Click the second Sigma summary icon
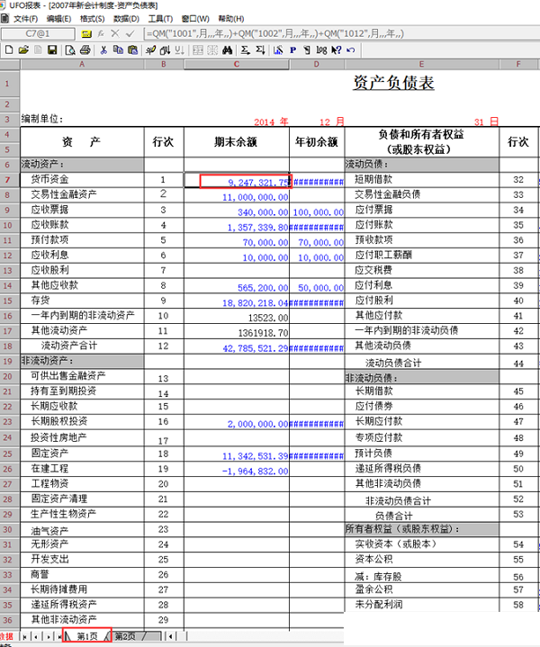The image size is (540, 647). pos(260,49)
